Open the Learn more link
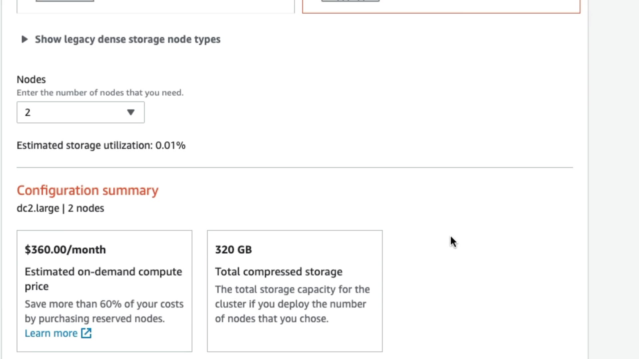 (x=51, y=333)
